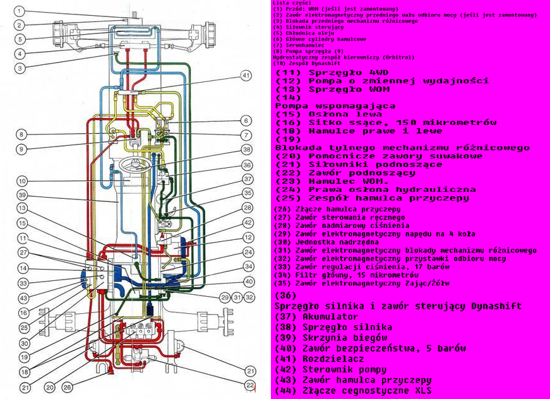Click "(5) Chłodnica oleju" legend entry

(303, 33)
